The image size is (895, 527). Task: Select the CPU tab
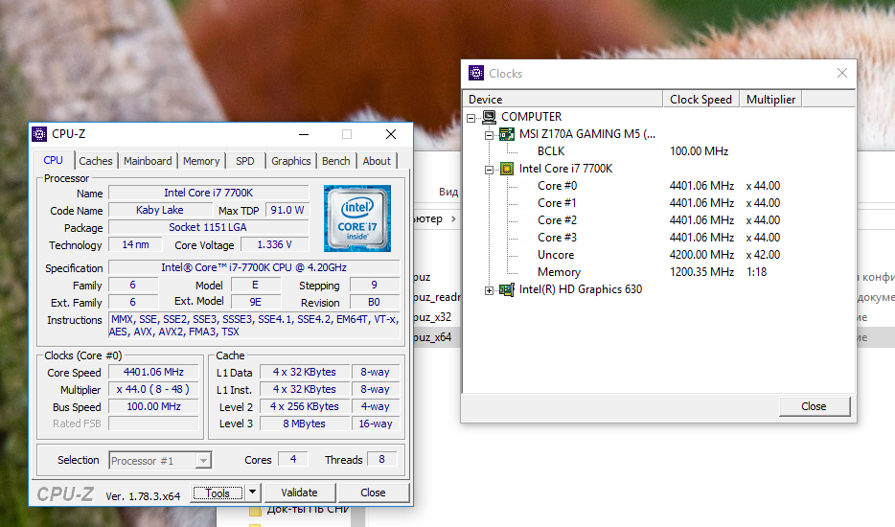pos(53,160)
